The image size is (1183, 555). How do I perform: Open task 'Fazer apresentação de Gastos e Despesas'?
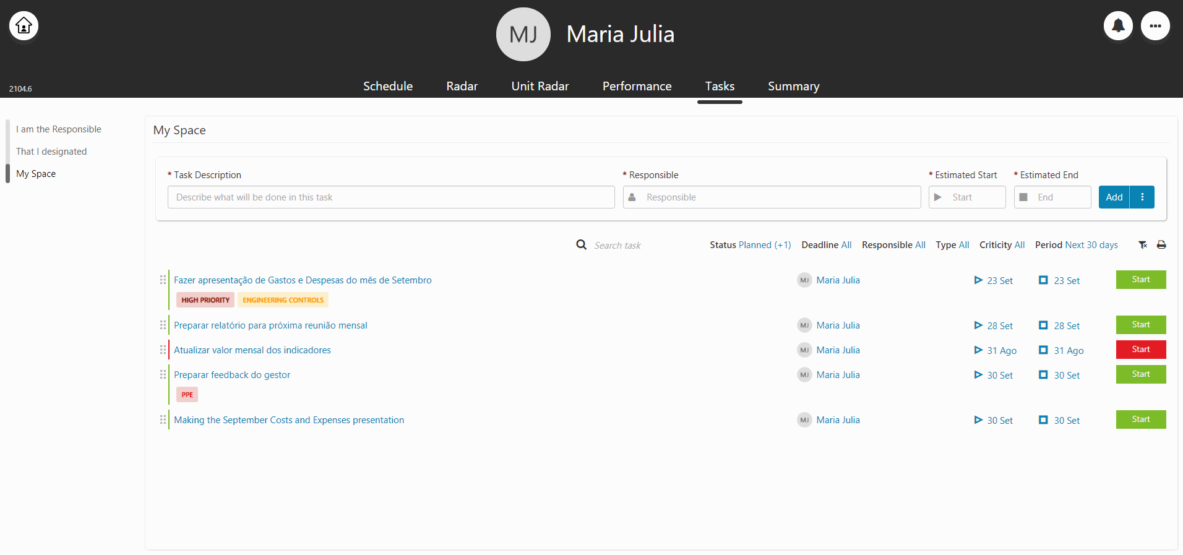click(x=303, y=280)
